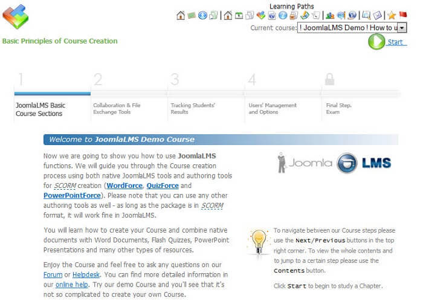Screen dimensions: 423x304
Task: Click the green calendar box icon
Action: coord(239,16)
